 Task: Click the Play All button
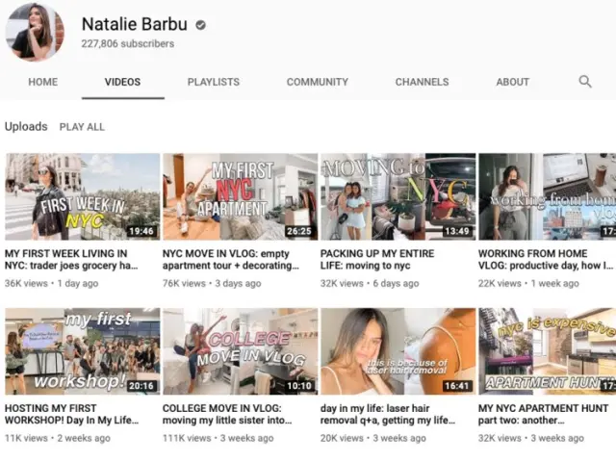(x=82, y=127)
